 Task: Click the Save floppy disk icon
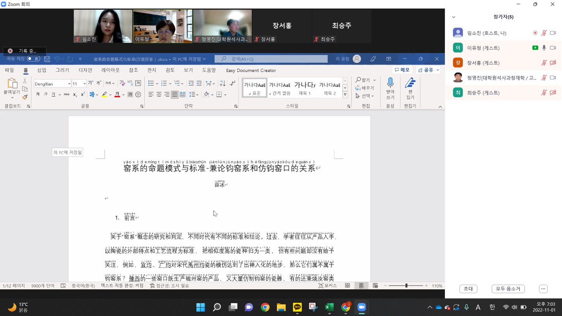(47, 59)
